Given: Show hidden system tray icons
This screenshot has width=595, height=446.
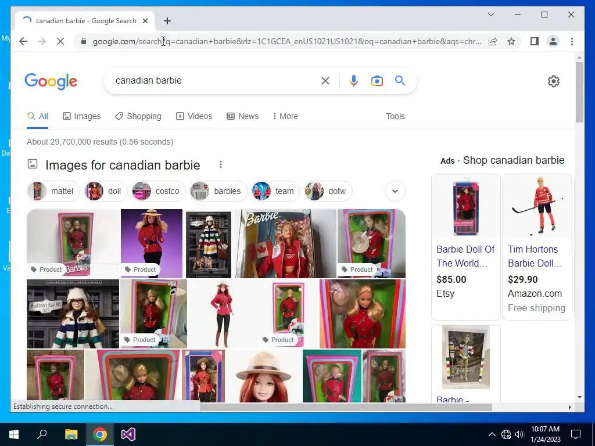Looking at the screenshot, I should [x=492, y=434].
